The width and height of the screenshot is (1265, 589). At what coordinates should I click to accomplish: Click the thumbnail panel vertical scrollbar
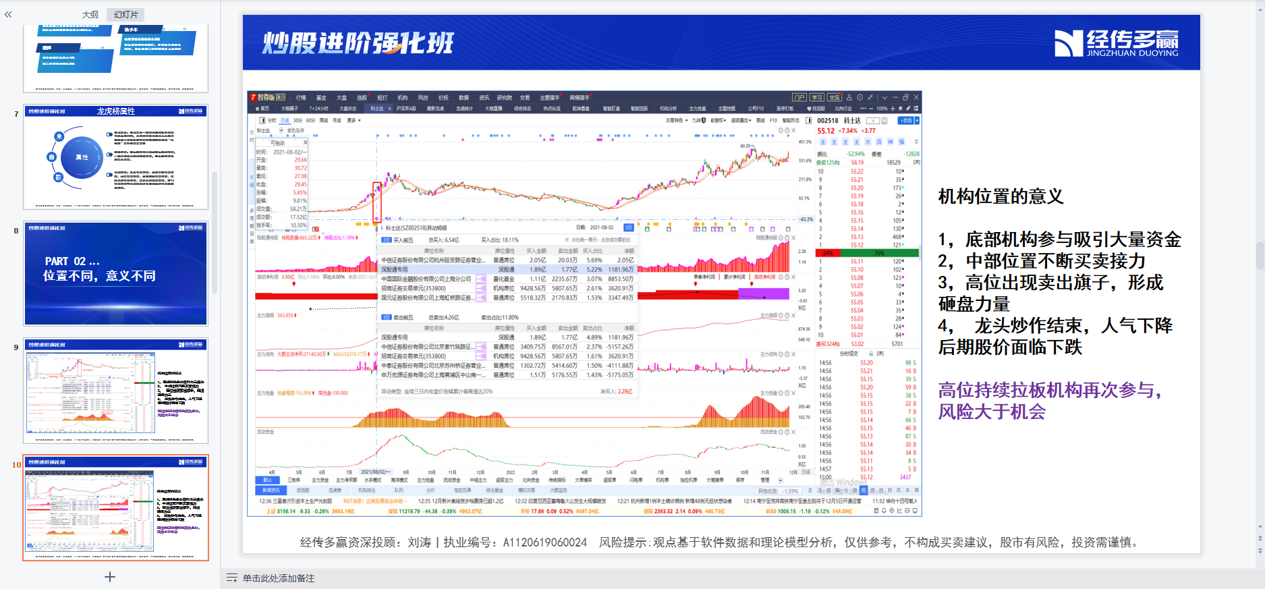coord(215,233)
